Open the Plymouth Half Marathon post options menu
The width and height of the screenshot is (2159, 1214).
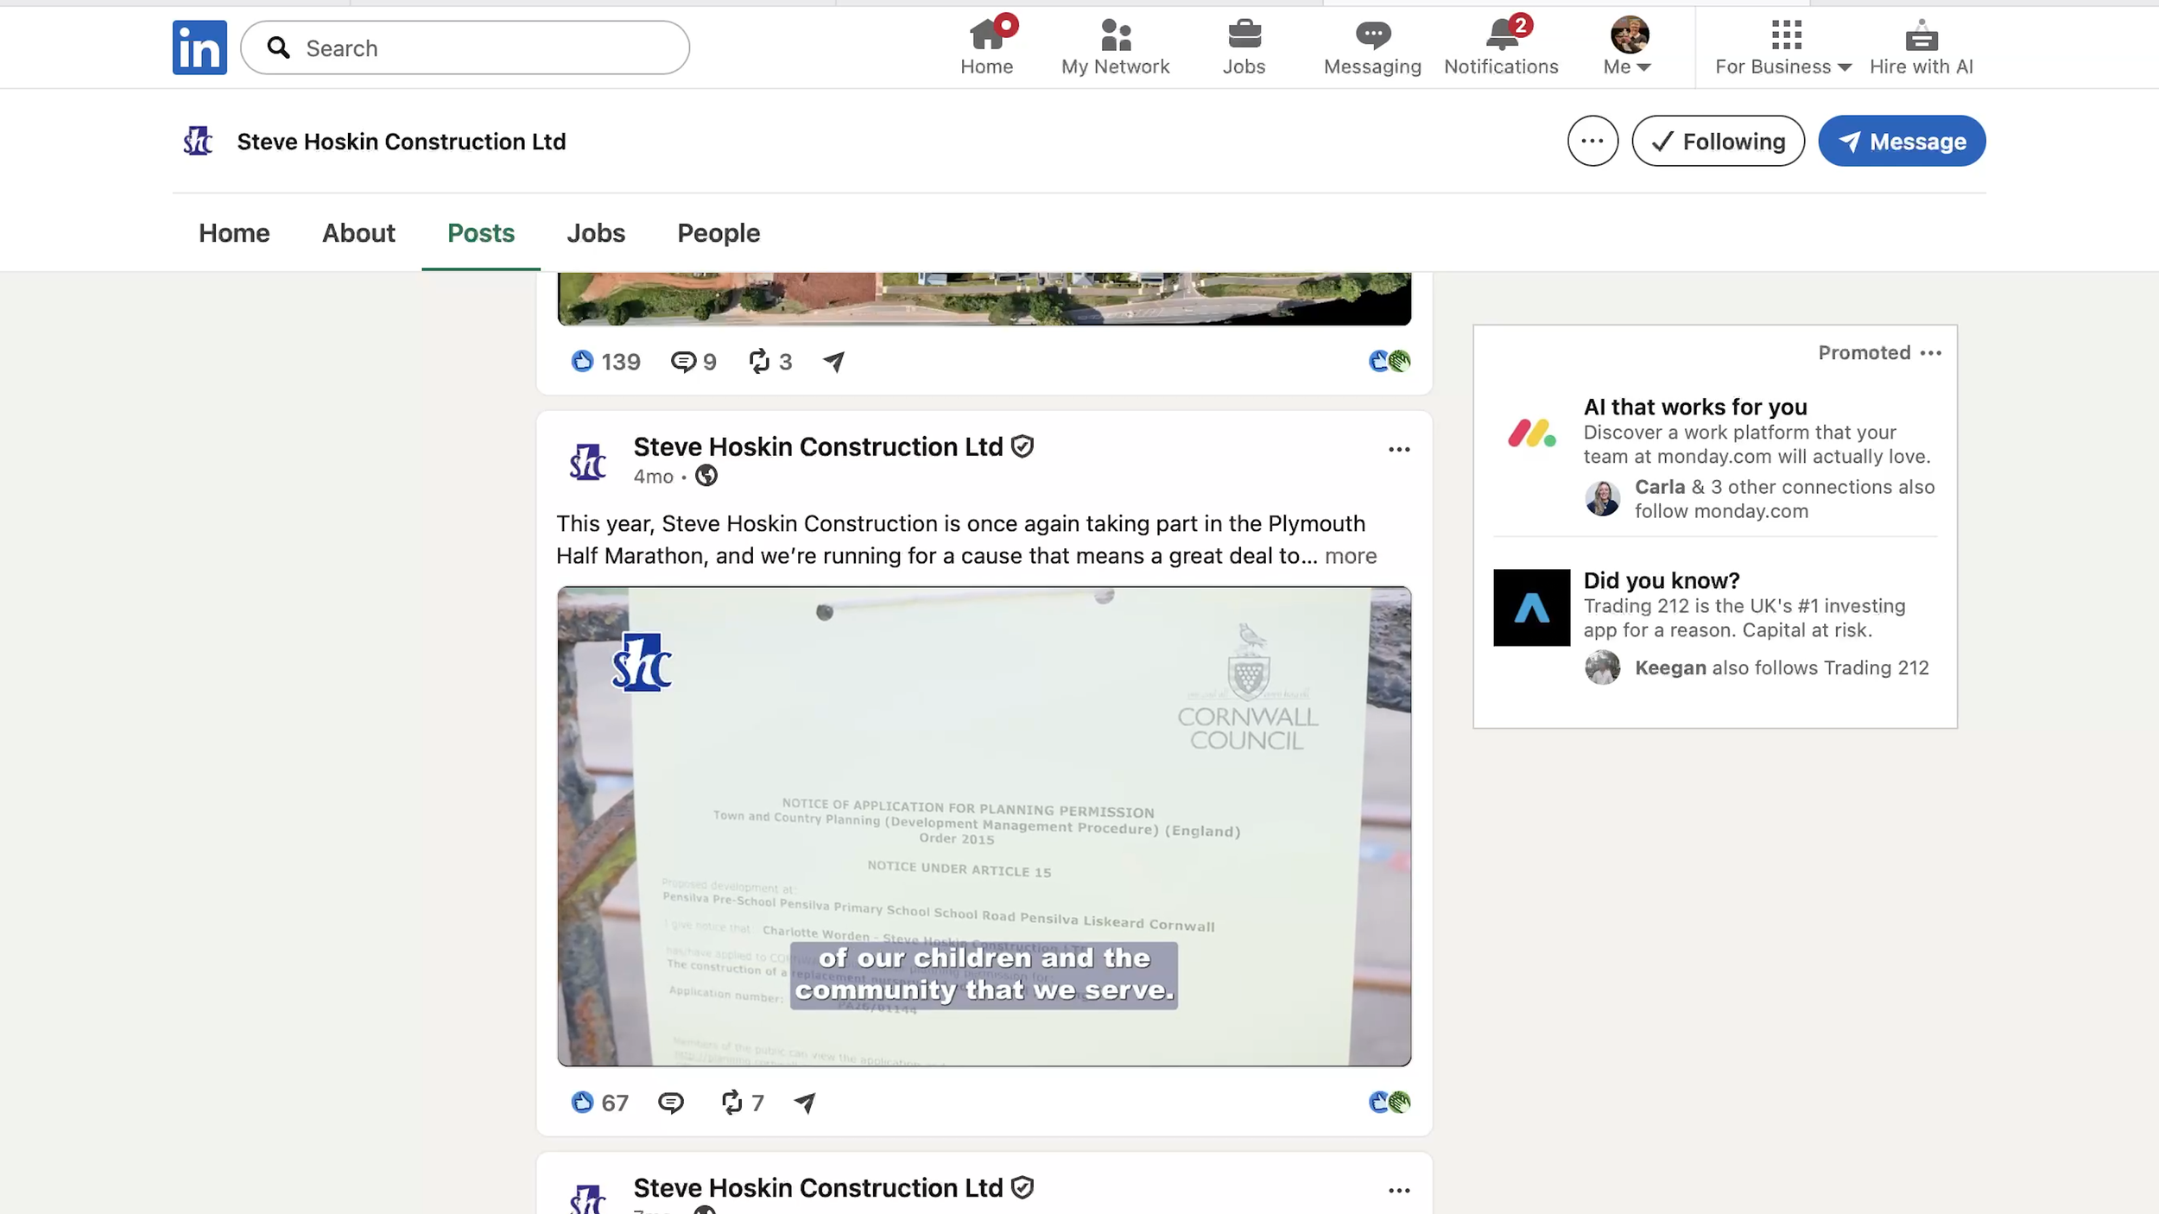pyautogui.click(x=1399, y=450)
